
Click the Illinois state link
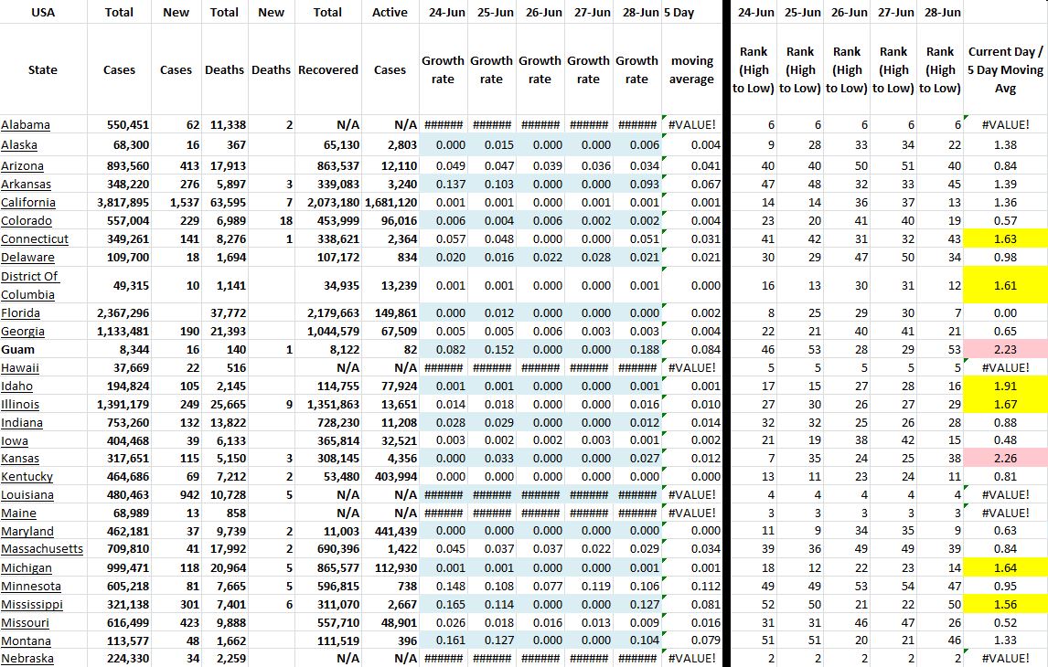(x=21, y=404)
